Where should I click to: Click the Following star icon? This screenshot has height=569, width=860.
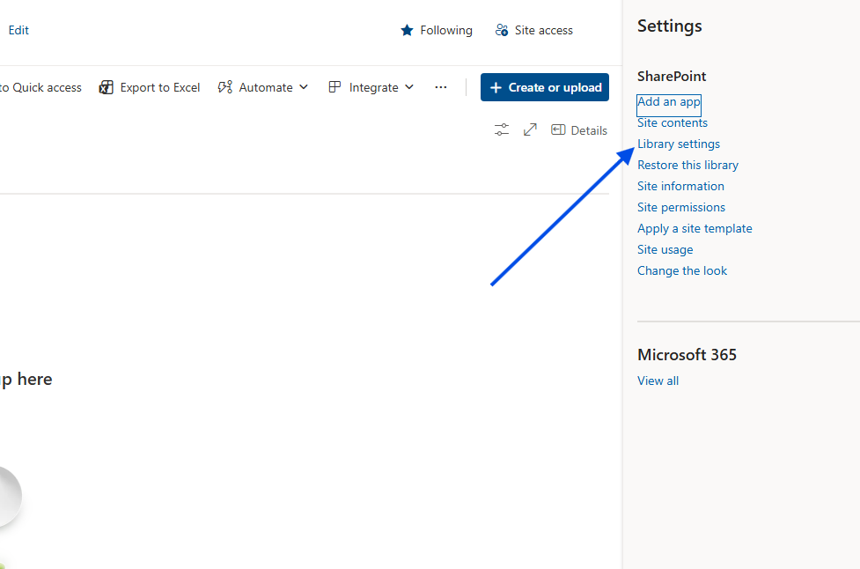(407, 31)
